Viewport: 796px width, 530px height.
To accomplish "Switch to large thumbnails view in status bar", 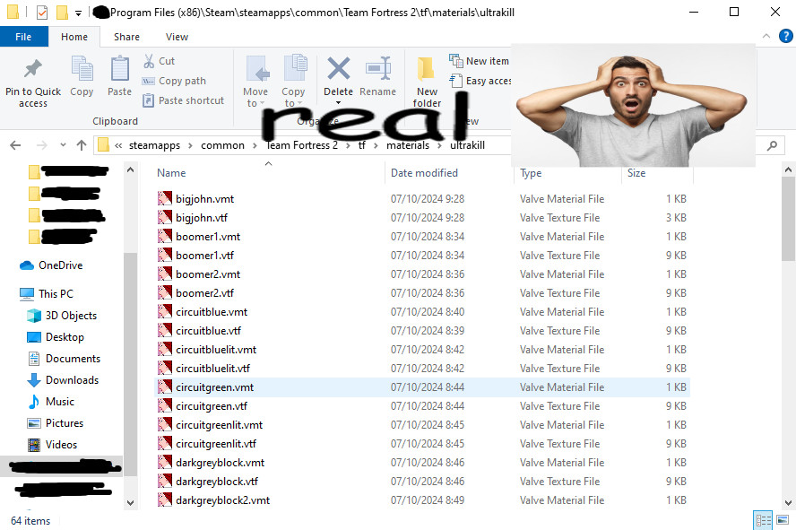I will pos(781,519).
